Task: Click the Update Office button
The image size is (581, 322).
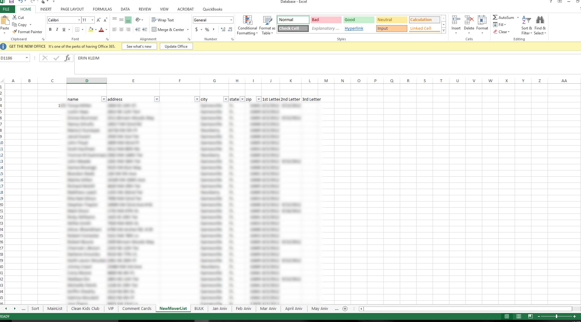Action: pos(176,46)
